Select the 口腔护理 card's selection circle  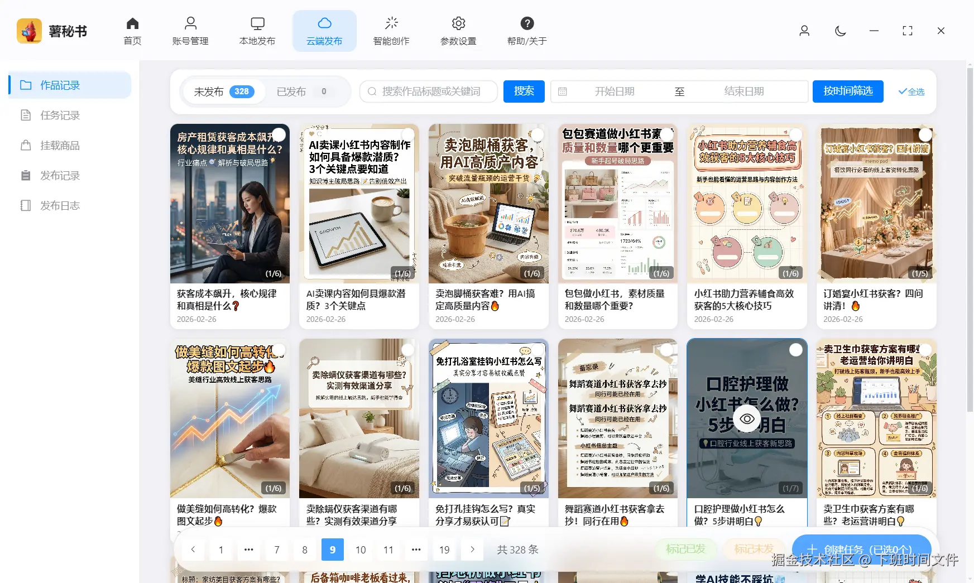point(795,349)
